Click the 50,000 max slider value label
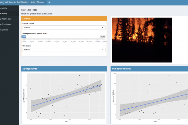Viewport: 188px width, 125px height. [x=103, y=37]
